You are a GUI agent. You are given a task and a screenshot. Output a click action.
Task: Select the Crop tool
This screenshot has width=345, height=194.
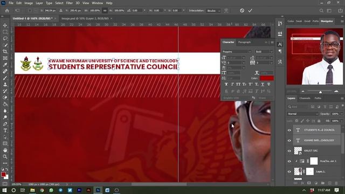[5, 52]
